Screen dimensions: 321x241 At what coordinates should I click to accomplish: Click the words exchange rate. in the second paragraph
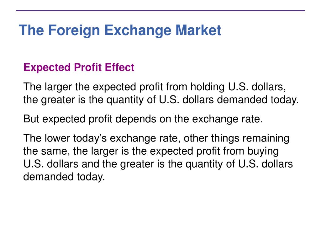click(x=227, y=119)
